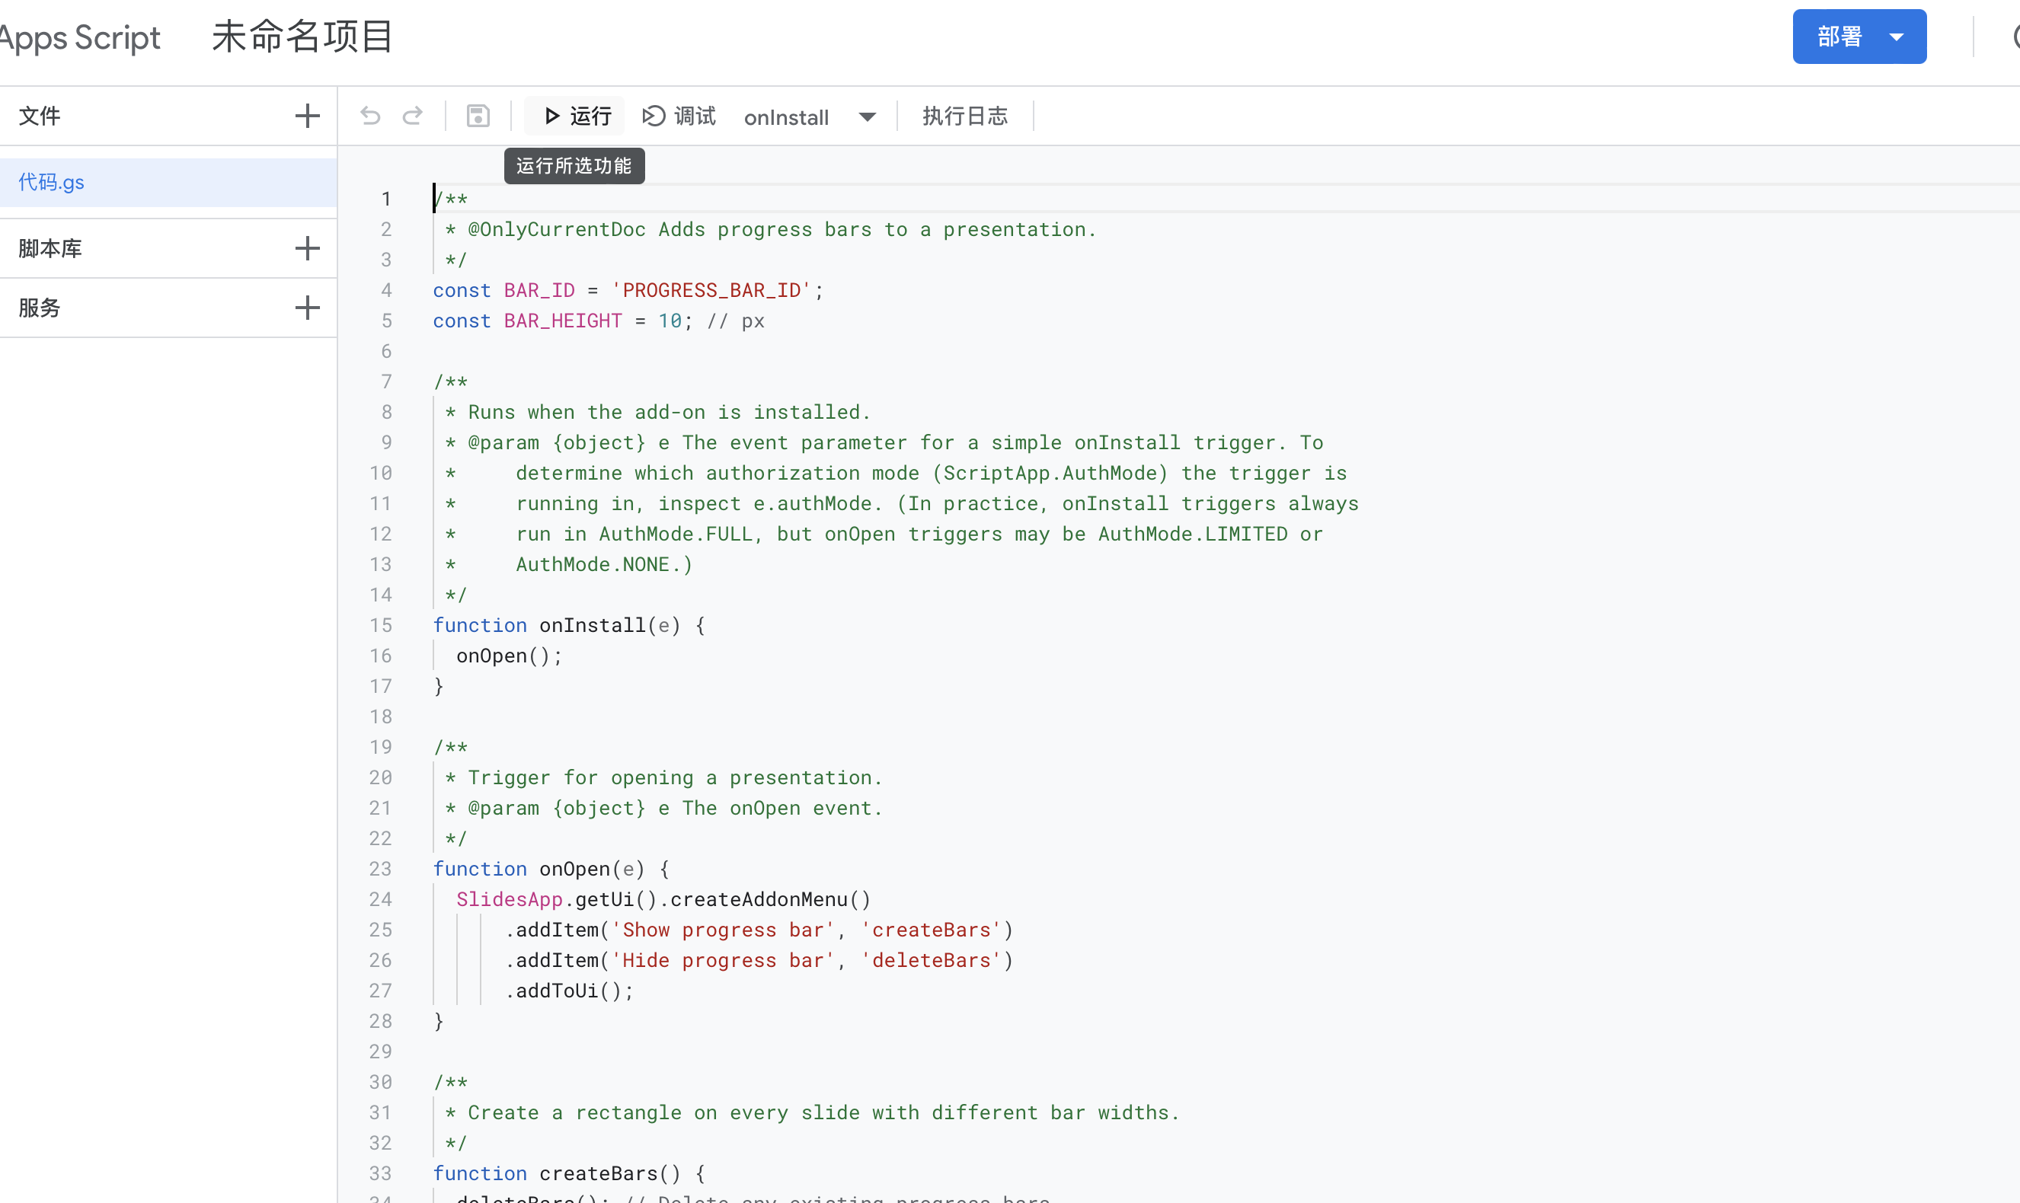Place cursor on line 15 onInstall function

[x=592, y=625]
